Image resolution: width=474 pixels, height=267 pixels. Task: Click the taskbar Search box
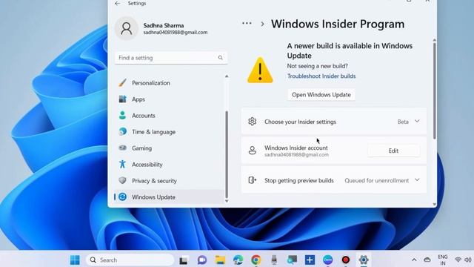(x=130, y=260)
